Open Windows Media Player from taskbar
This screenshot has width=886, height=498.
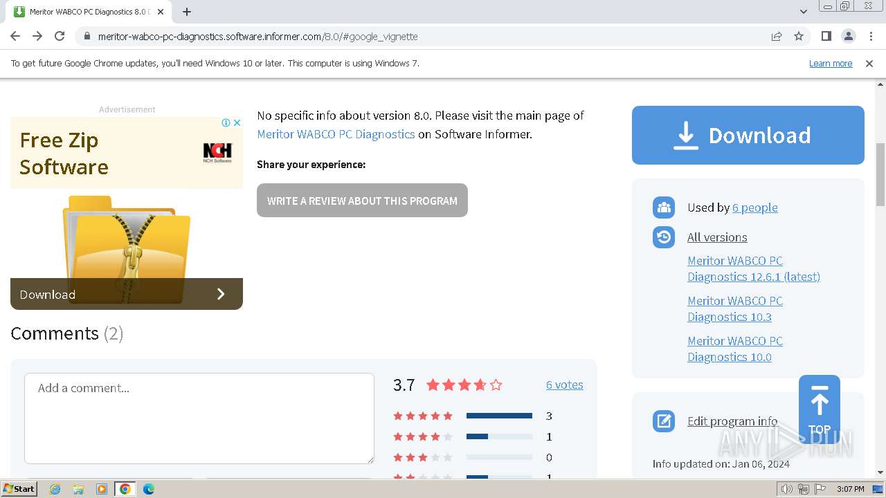coord(102,489)
